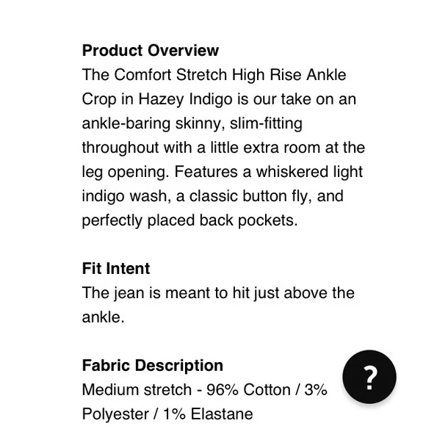The height and width of the screenshot is (426, 426).
Task: Click the 96% Cotton text
Action: 248,390
